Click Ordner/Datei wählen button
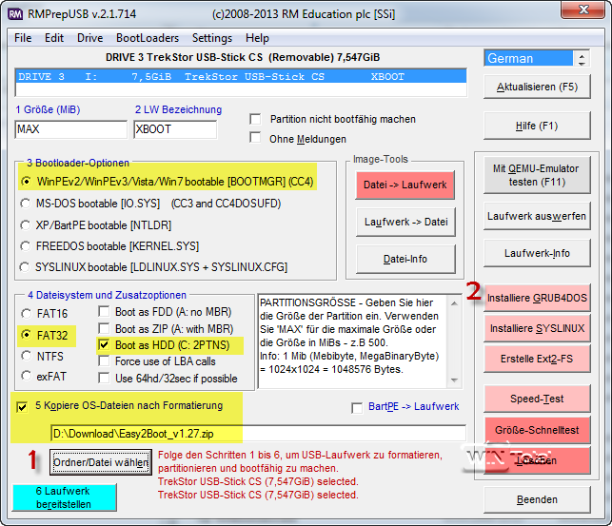 (x=100, y=462)
